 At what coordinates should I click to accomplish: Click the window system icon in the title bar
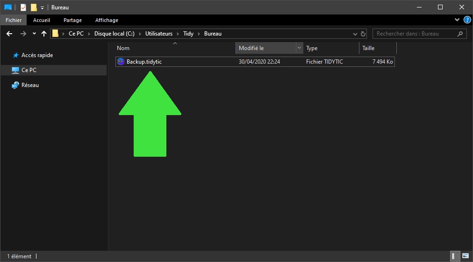8,7
